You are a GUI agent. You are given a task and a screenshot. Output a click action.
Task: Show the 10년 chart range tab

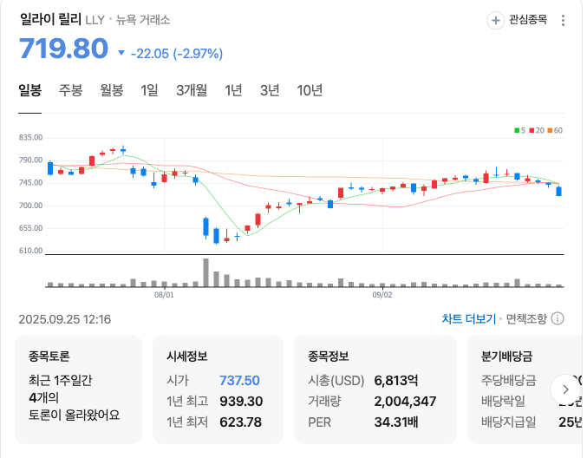310,90
